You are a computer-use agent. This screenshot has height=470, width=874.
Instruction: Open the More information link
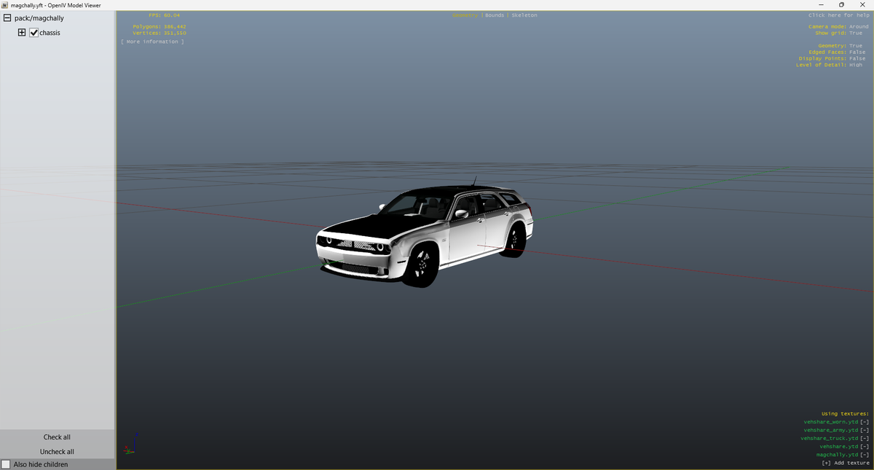[152, 42]
